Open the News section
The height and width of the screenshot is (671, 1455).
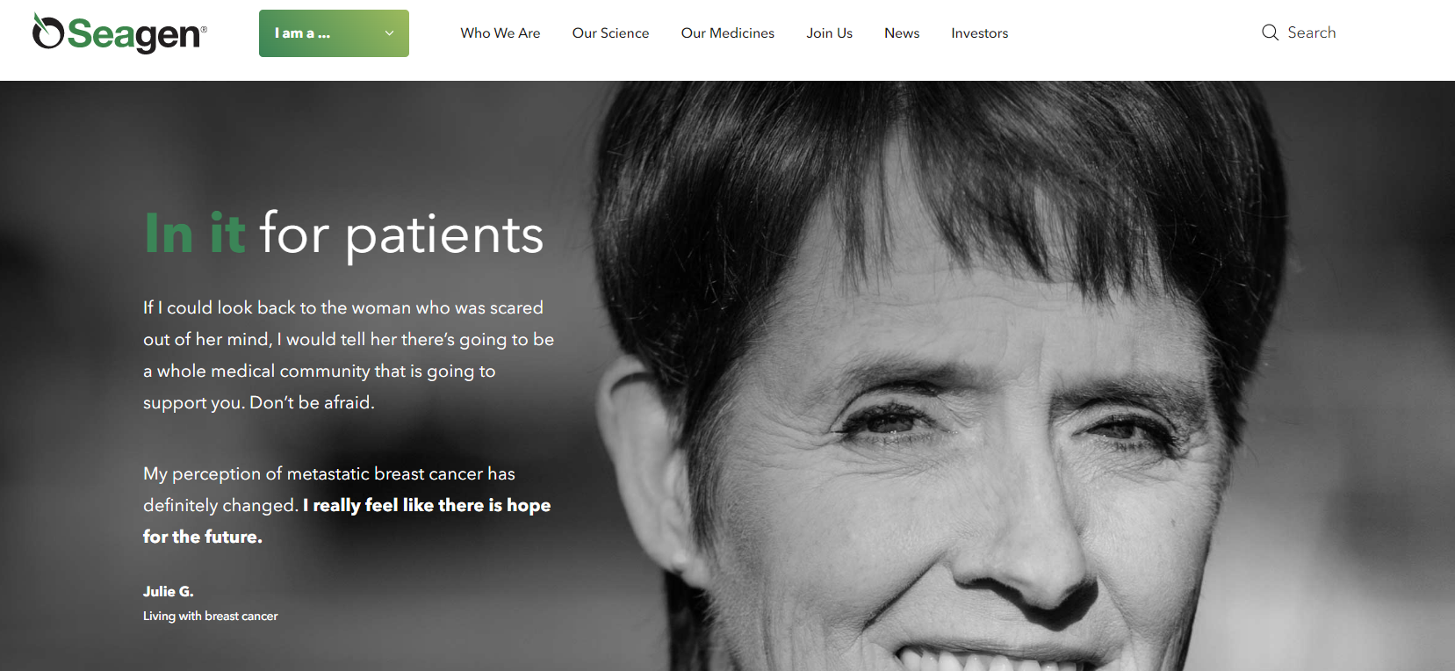pyautogui.click(x=902, y=33)
